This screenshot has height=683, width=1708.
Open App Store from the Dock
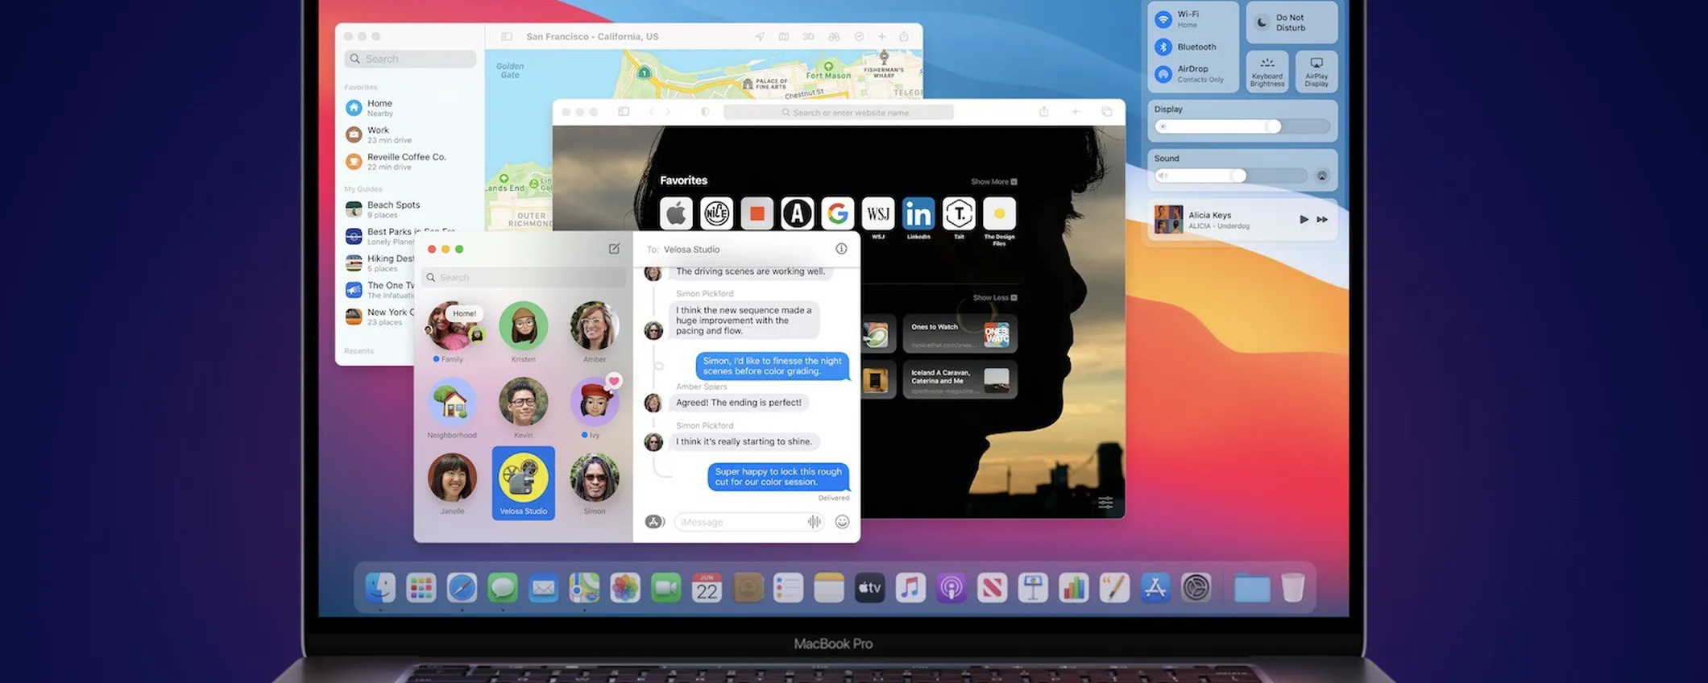click(x=1155, y=588)
